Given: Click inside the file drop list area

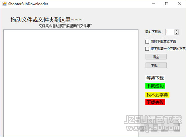Looking at the screenshot, I should click(x=71, y=83).
